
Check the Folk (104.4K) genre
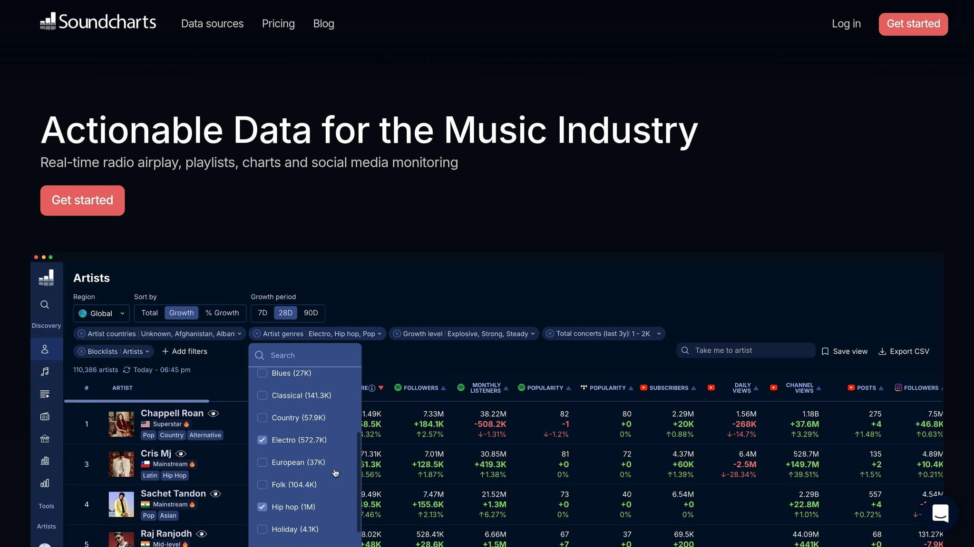pos(262,485)
